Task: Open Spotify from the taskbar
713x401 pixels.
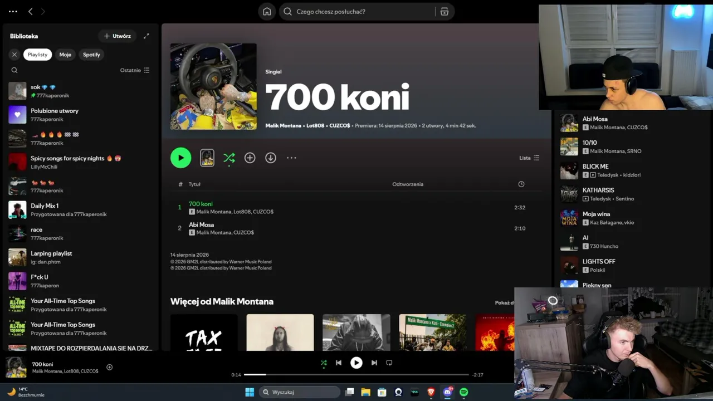Action: pos(464,392)
